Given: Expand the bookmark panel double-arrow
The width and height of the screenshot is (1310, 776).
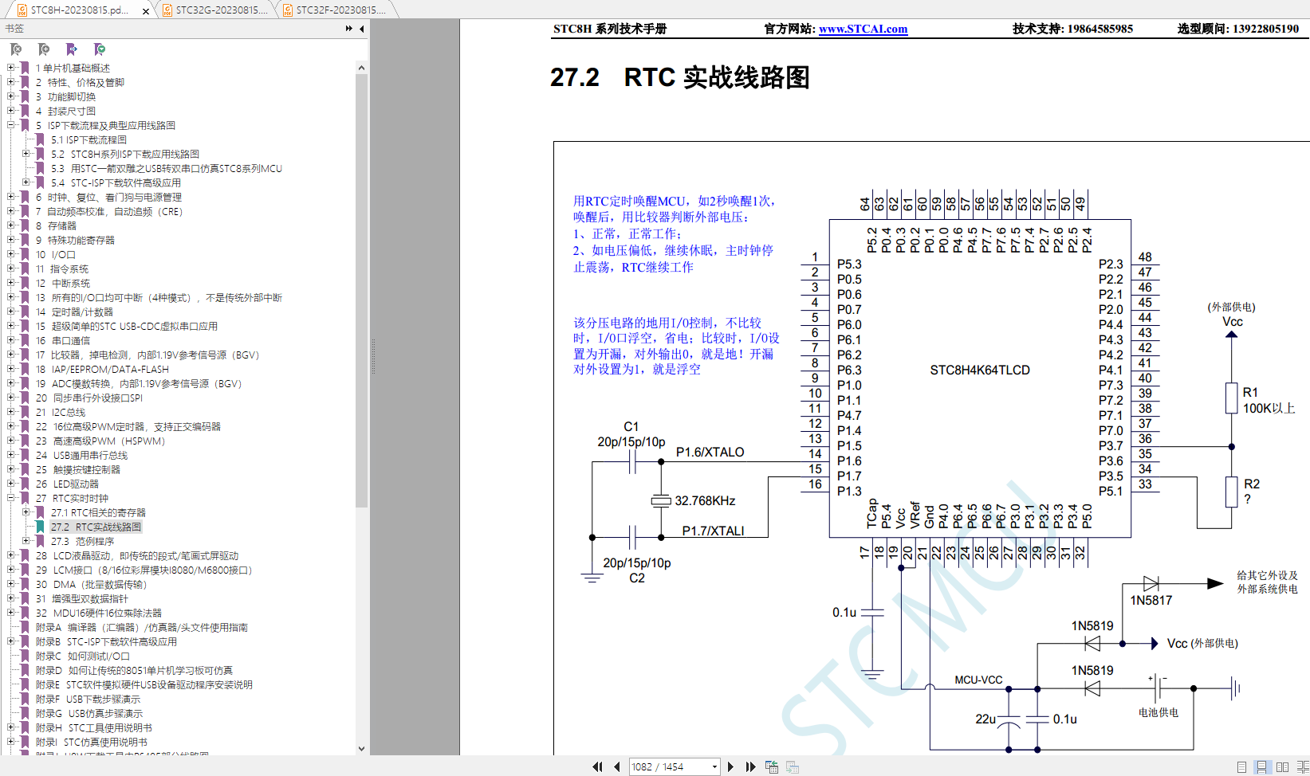Looking at the screenshot, I should [349, 29].
